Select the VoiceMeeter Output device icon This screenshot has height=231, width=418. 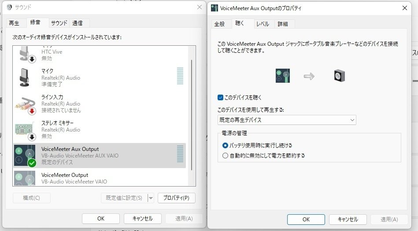(25, 178)
